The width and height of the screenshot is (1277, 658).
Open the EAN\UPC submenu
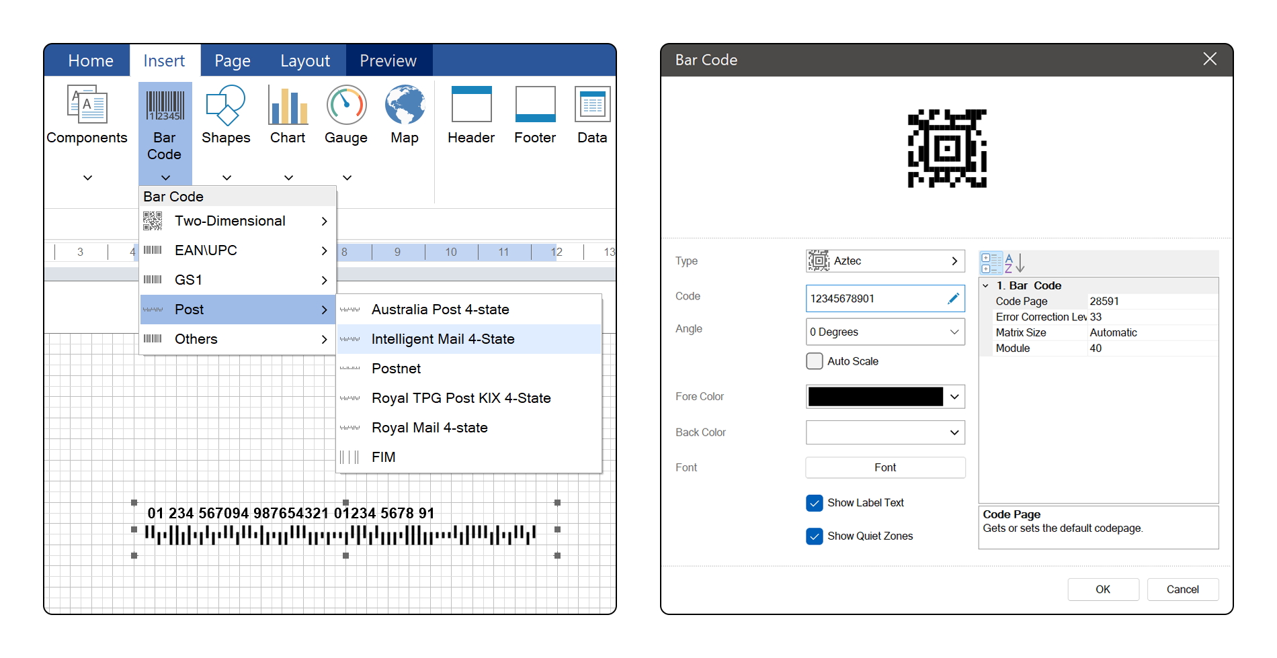[x=237, y=250]
